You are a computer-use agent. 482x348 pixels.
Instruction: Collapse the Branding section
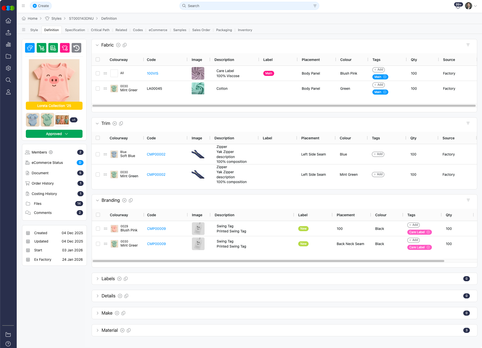(97, 200)
